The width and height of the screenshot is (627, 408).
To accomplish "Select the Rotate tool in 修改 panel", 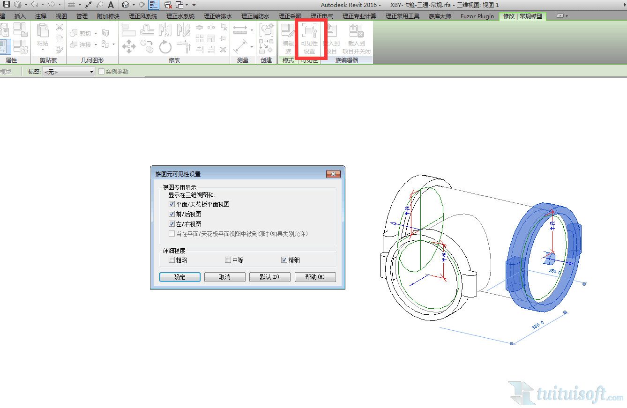I will pos(165,46).
